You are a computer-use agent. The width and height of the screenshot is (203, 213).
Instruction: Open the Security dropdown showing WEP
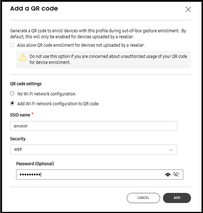tap(93, 150)
